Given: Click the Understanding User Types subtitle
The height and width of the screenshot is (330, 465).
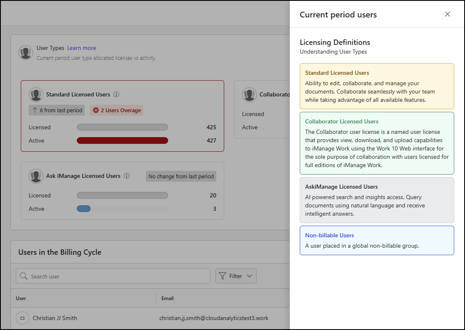Looking at the screenshot, I should pos(333,52).
